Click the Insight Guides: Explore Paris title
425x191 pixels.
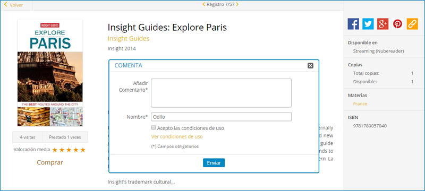pos(167,28)
